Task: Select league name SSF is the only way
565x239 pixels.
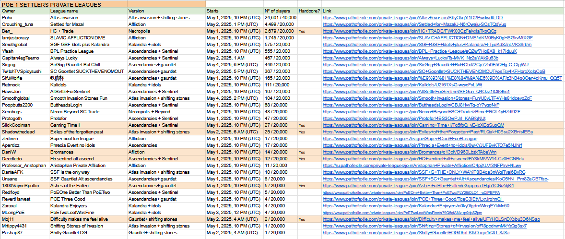Action: pyautogui.click(x=88, y=172)
